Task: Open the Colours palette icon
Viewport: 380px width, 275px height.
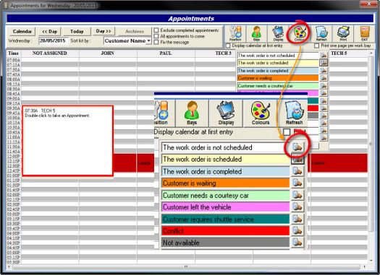Action: coord(300,33)
